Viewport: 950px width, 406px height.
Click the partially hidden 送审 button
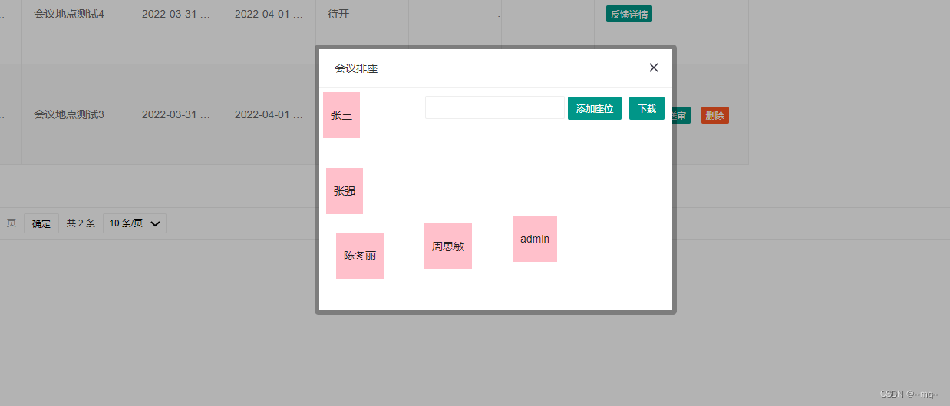[681, 115]
